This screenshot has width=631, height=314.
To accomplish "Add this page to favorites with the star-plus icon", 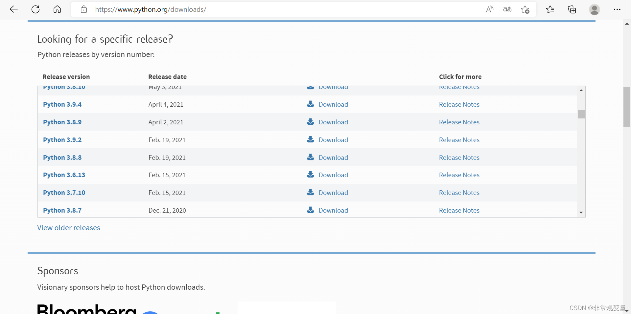I will click(525, 10).
